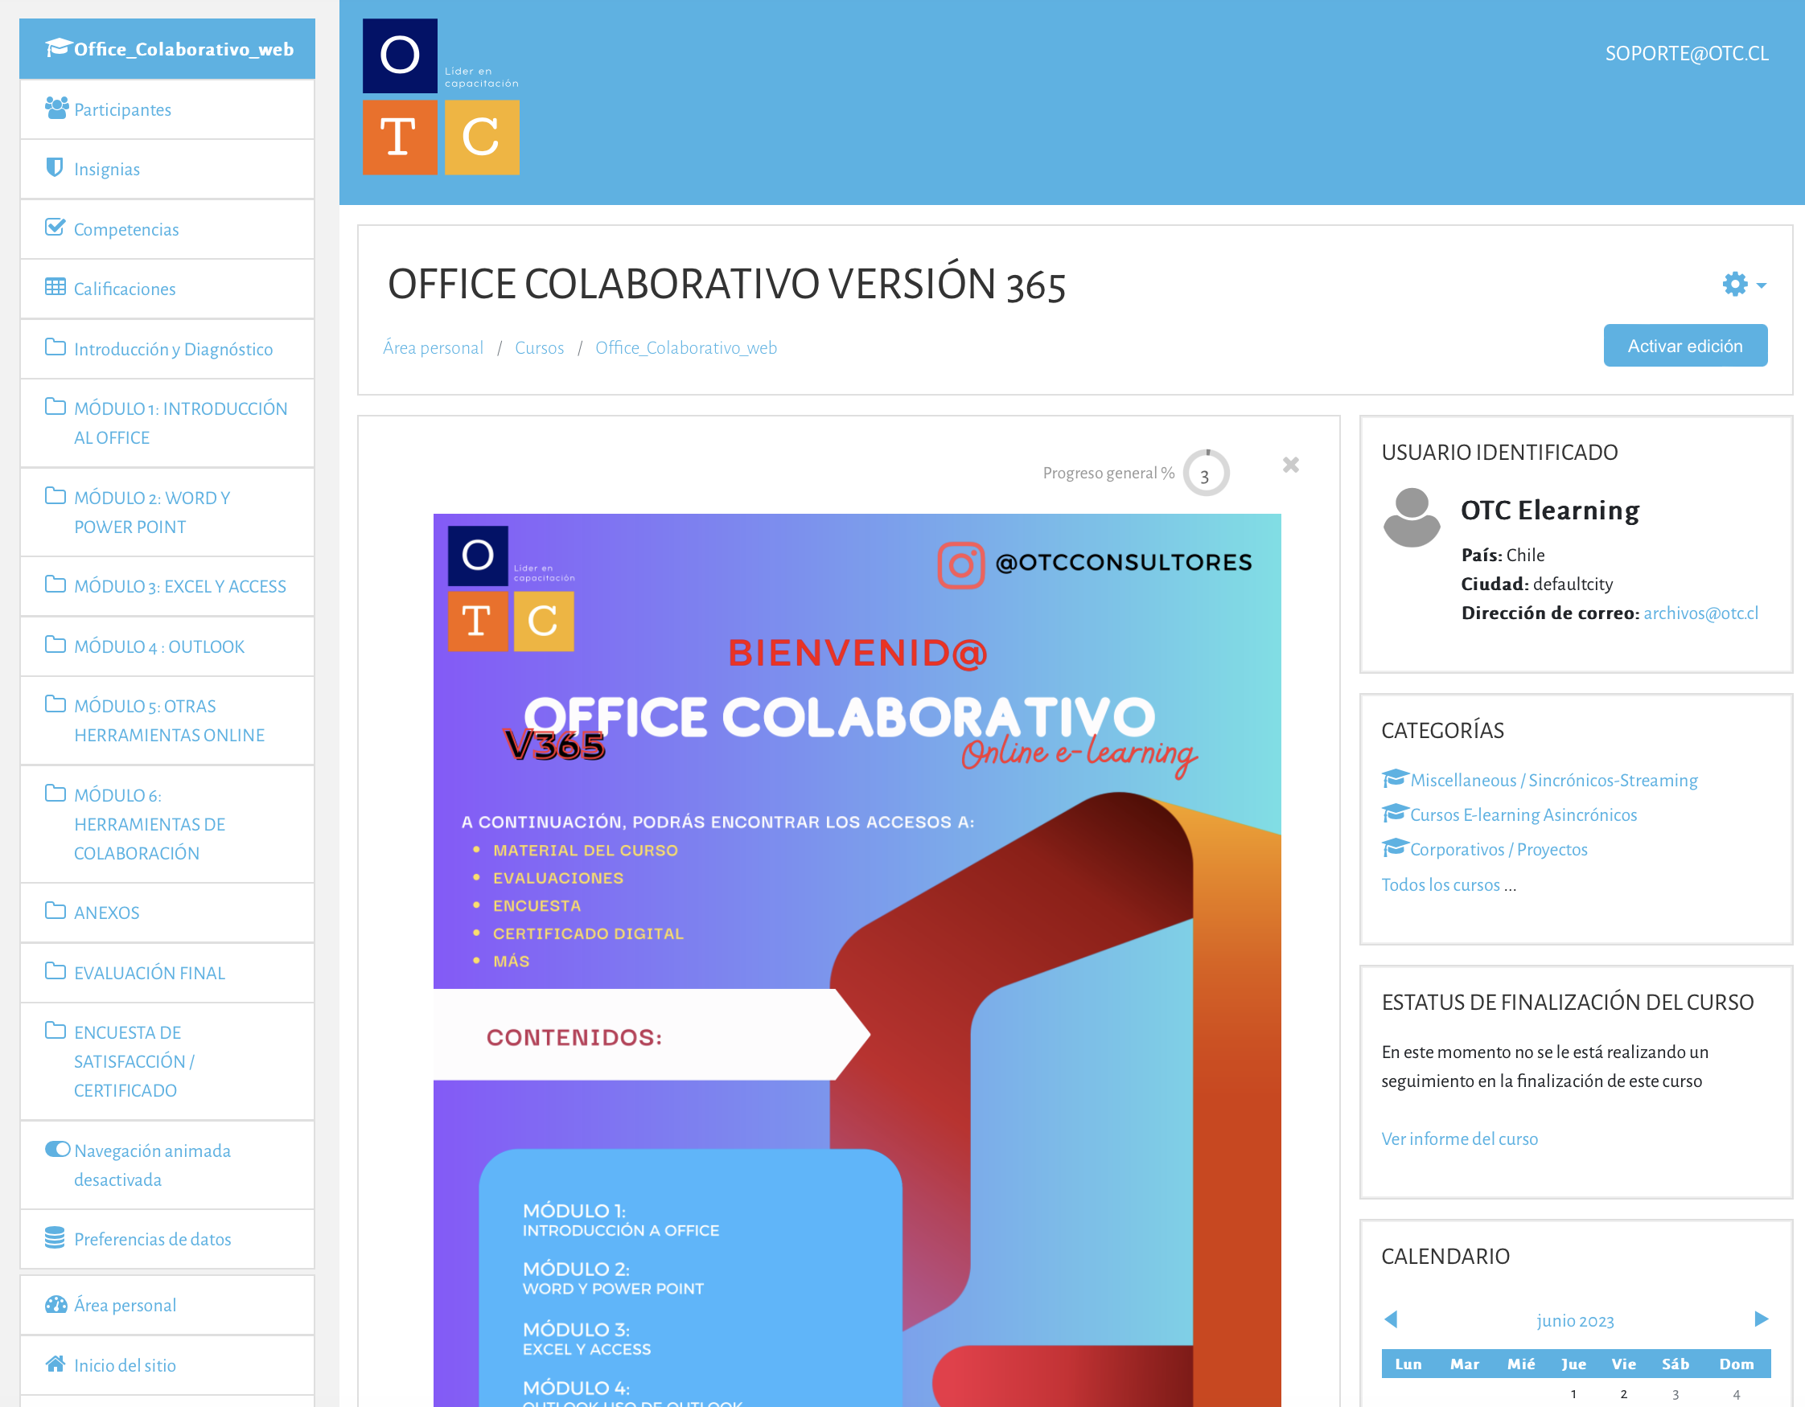This screenshot has width=1805, height=1407.
Task: Click the folder icon for MÓDULO 6
Action: point(56,793)
